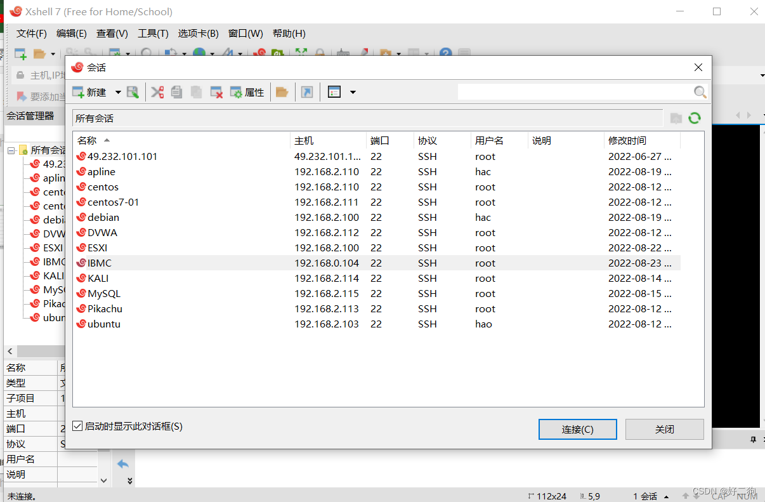The width and height of the screenshot is (765, 502).
Task: Click the new session icon in main toolbar
Action: 20,54
